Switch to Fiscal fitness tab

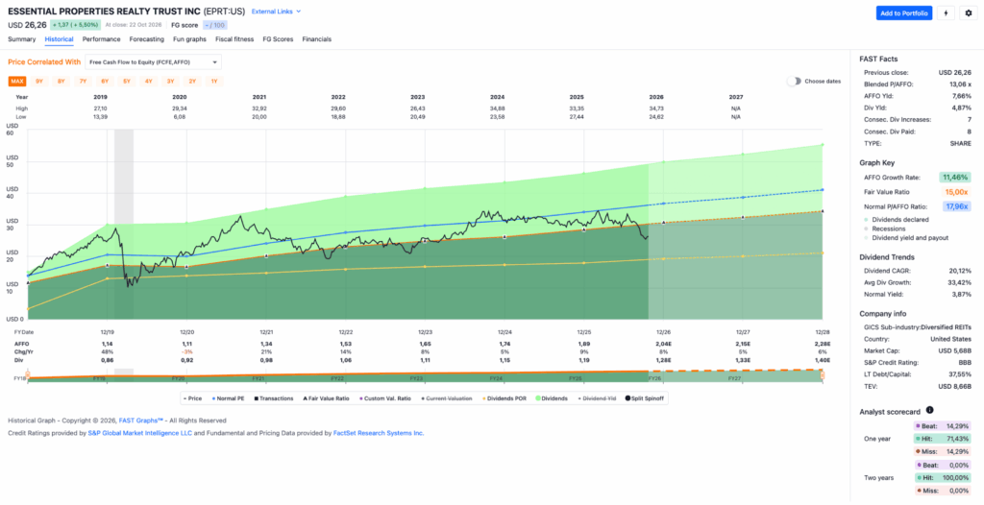234,39
